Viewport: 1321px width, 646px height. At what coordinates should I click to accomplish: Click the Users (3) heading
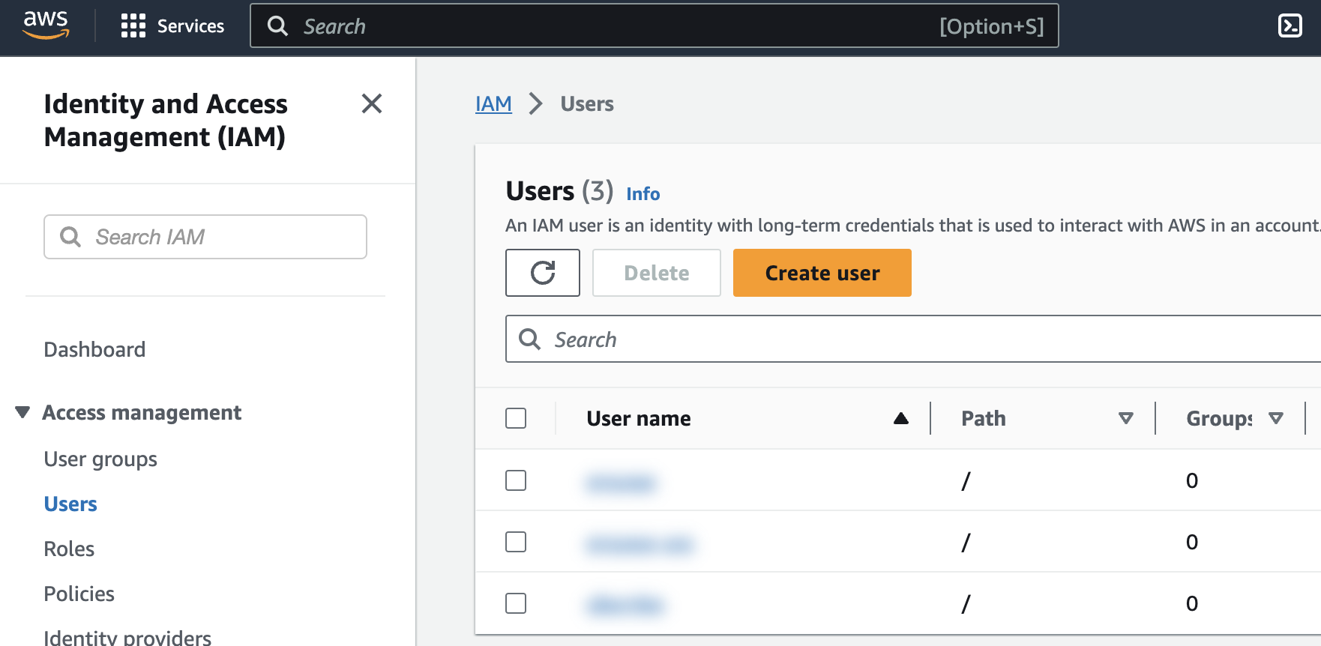[559, 190]
